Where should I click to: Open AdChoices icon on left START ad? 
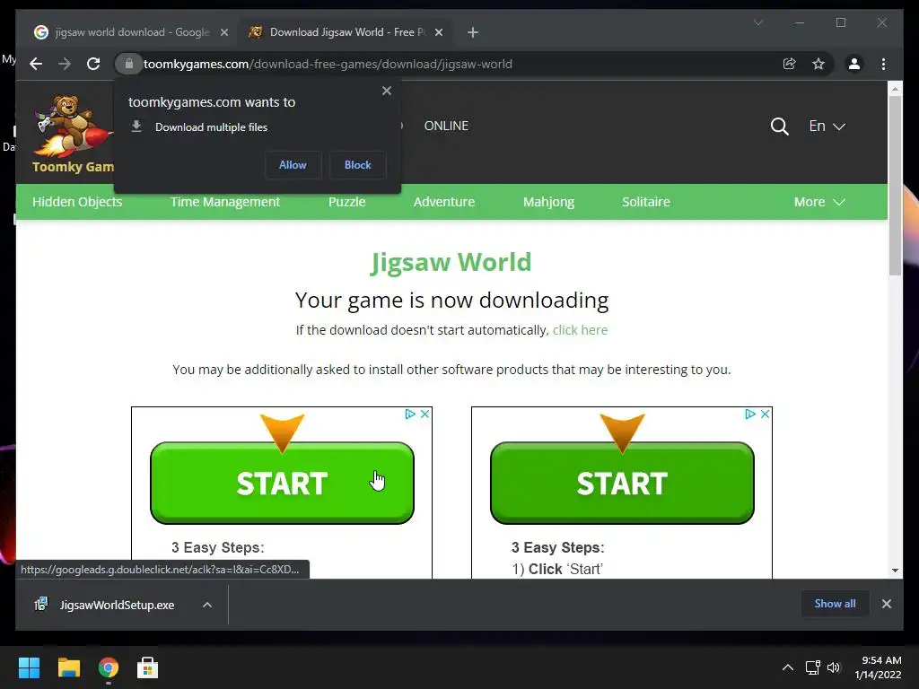[409, 414]
